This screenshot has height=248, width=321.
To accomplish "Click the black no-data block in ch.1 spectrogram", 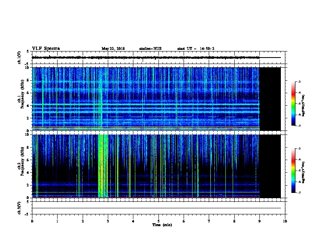I will tap(270, 99).
